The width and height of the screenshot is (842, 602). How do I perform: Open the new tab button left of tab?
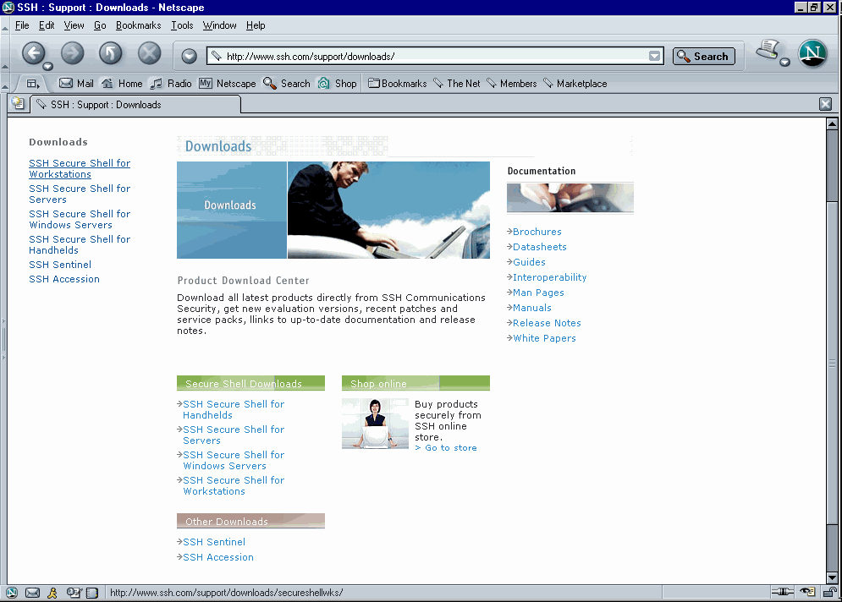18,104
